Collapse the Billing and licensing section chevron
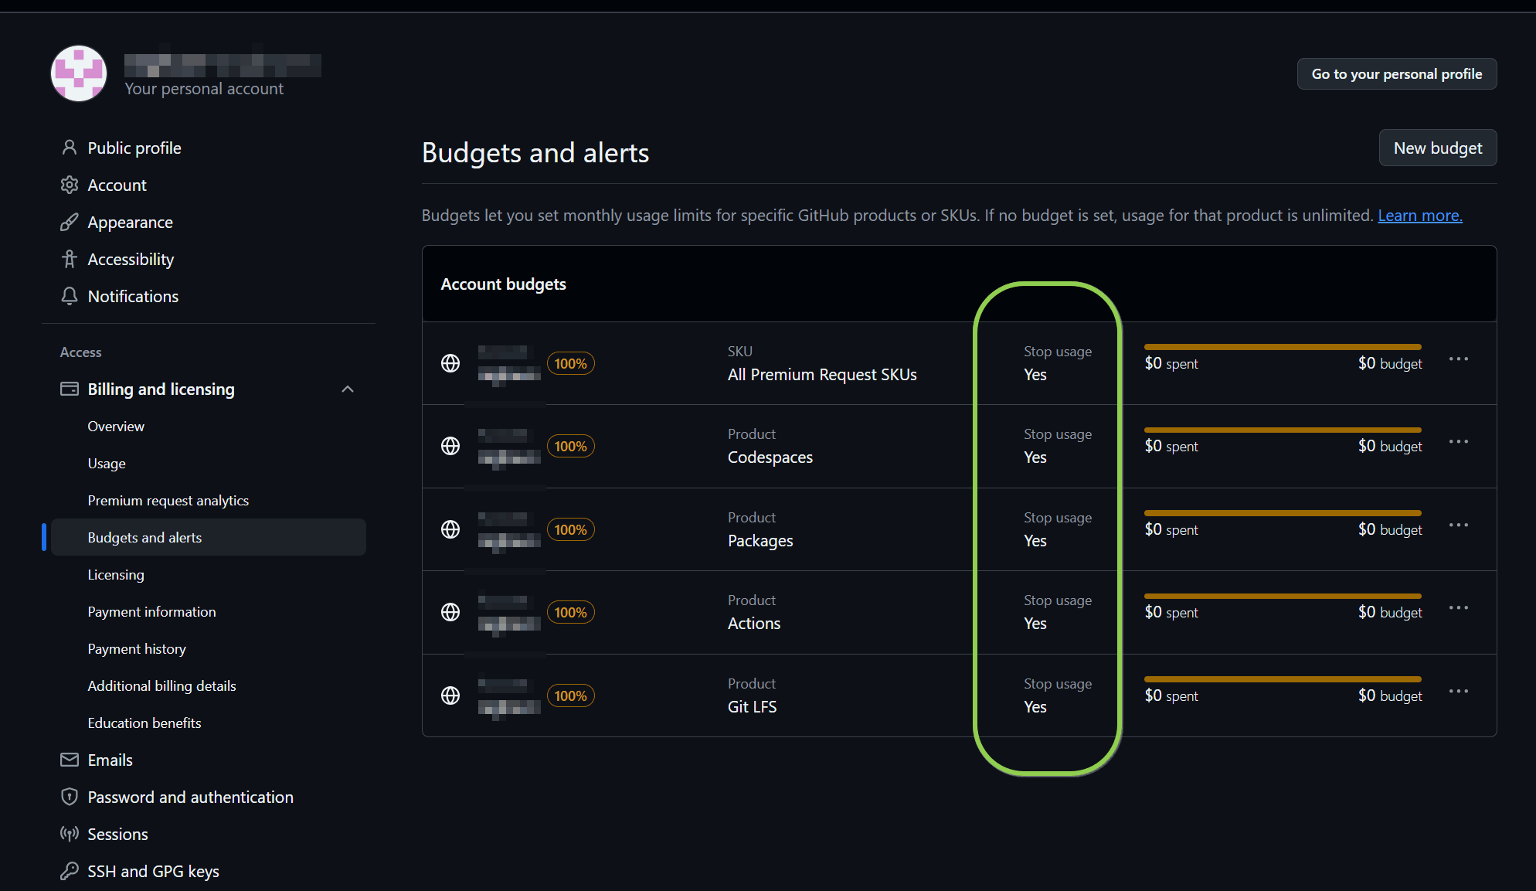This screenshot has width=1536, height=891. click(348, 389)
